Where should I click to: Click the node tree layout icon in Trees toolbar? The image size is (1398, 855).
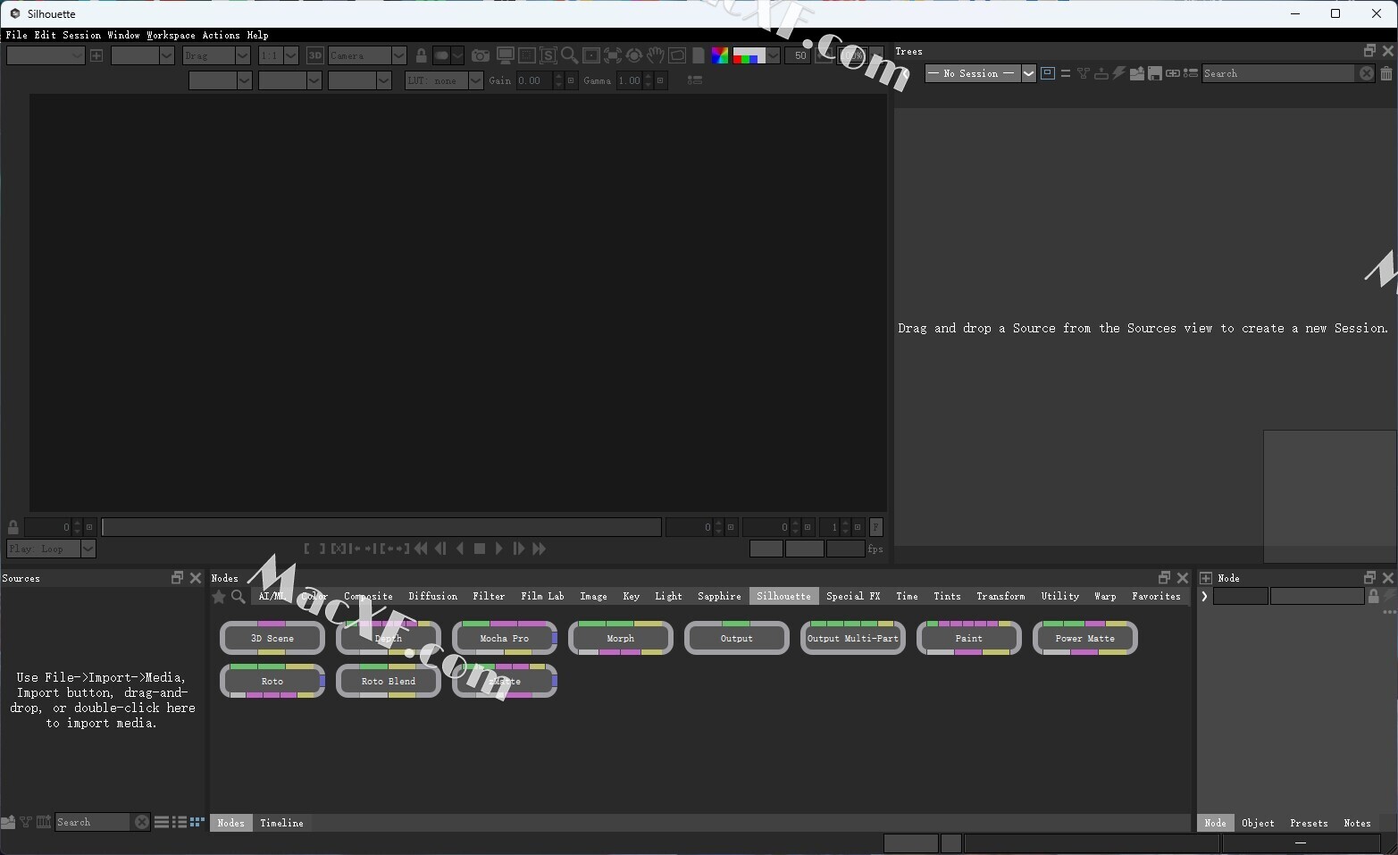pyautogui.click(x=1083, y=73)
